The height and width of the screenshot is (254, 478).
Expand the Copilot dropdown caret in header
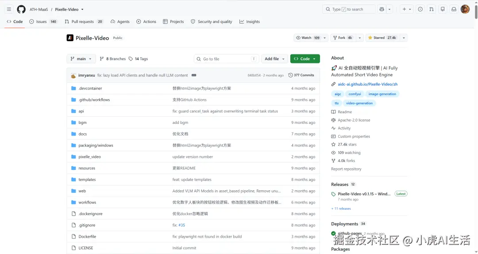389,9
